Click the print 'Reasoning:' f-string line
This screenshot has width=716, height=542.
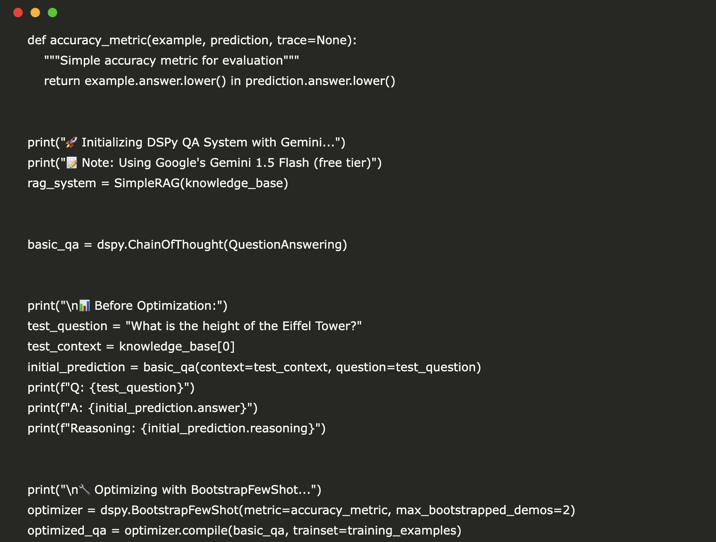(x=176, y=428)
